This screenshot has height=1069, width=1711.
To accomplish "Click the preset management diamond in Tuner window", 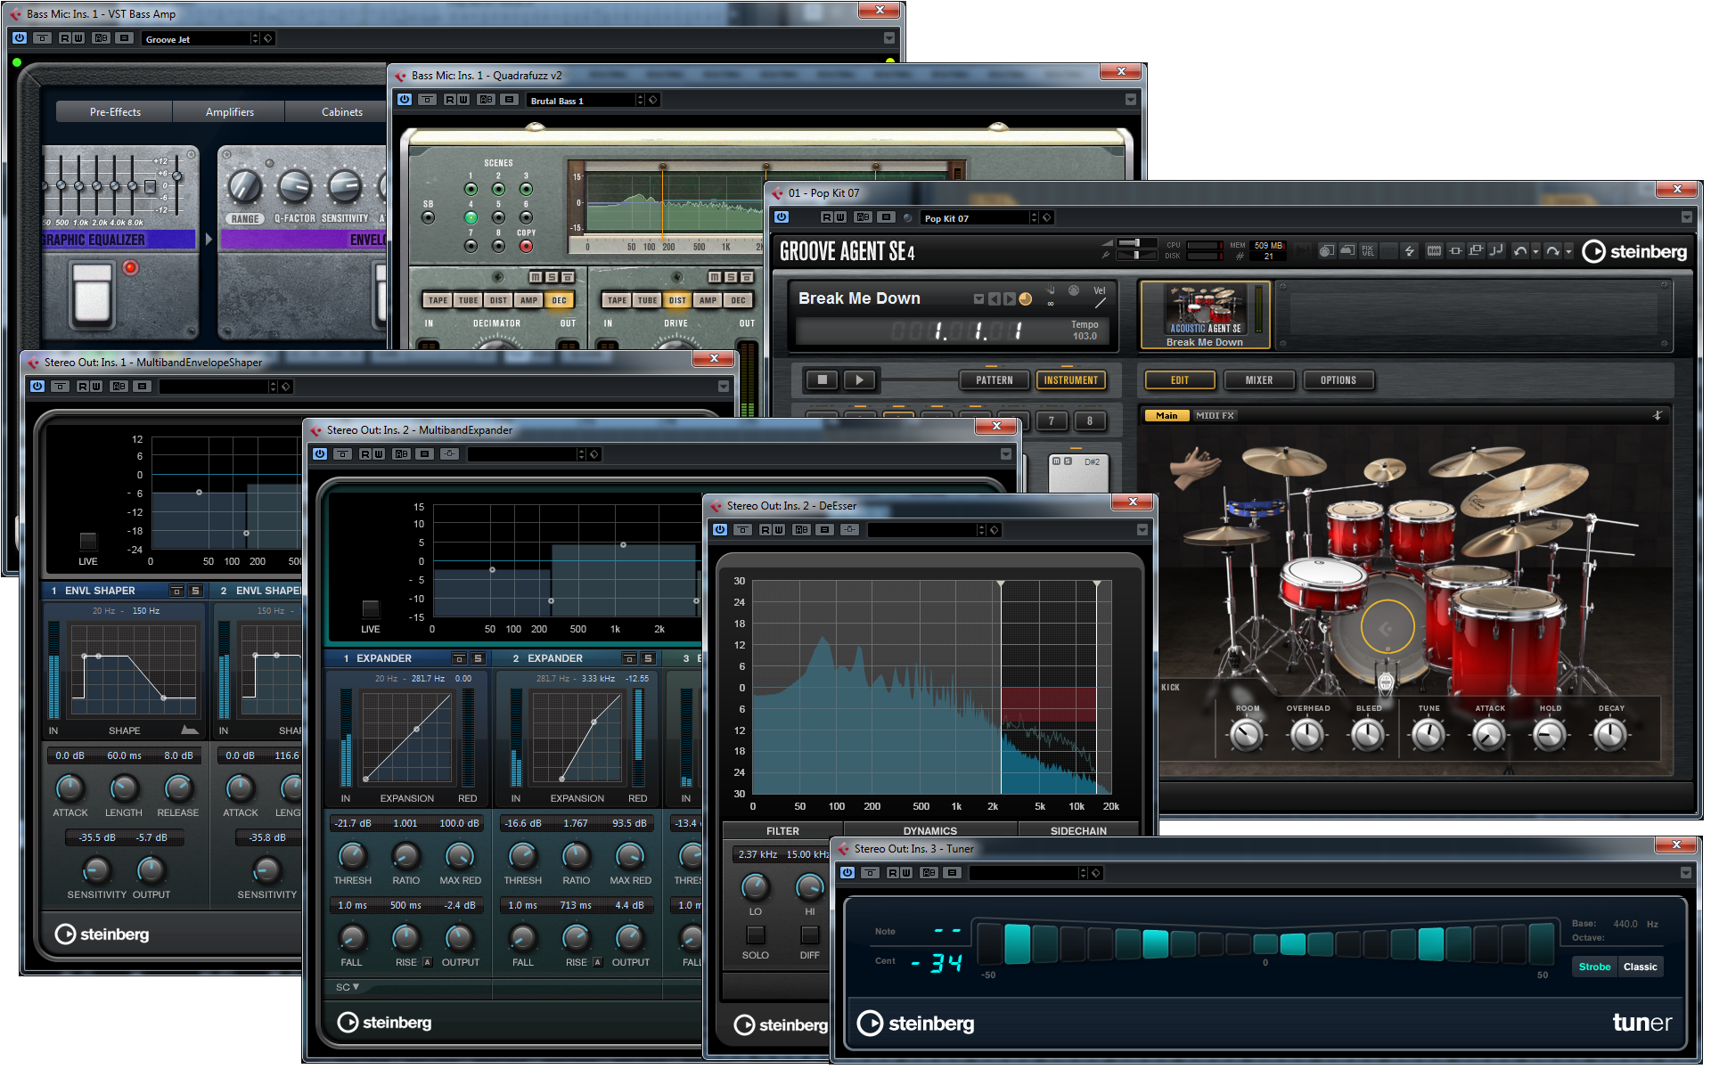I will pyautogui.click(x=1096, y=873).
